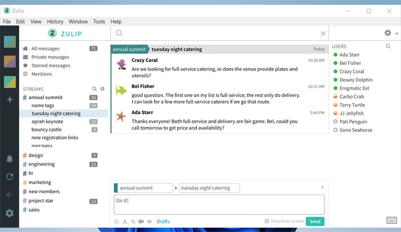
Task: Open emoji picker in compose box
Action: click(x=117, y=221)
